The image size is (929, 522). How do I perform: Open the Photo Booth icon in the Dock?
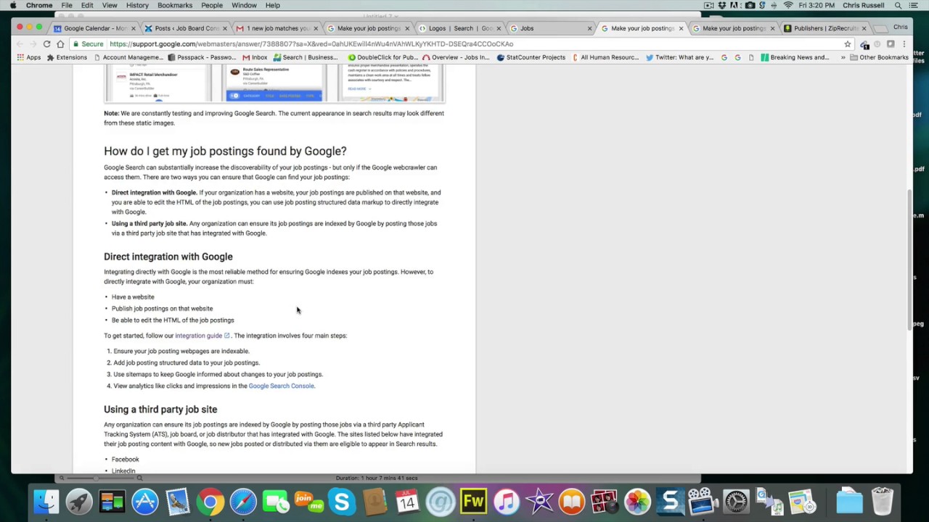605,502
